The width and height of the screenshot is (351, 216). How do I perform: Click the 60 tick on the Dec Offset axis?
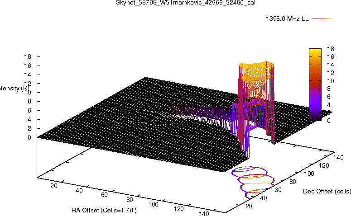[278, 190]
